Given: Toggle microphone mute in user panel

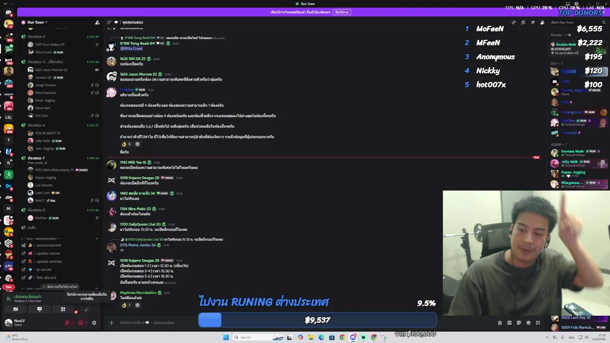Looking at the screenshot, I should pos(67,323).
